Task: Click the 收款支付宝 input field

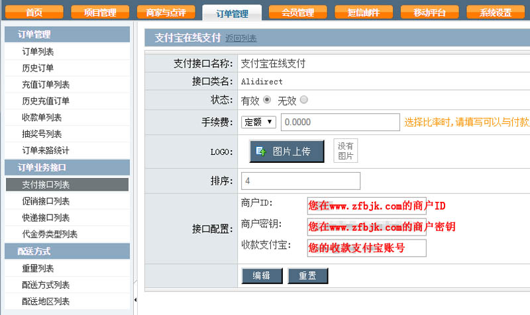Action: pos(367,247)
